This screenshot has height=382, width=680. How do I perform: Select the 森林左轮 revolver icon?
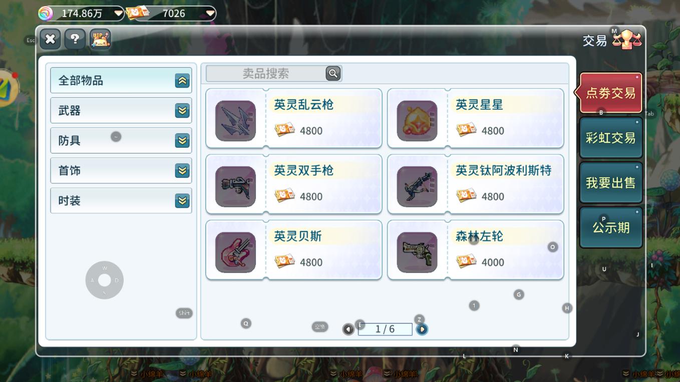click(417, 252)
